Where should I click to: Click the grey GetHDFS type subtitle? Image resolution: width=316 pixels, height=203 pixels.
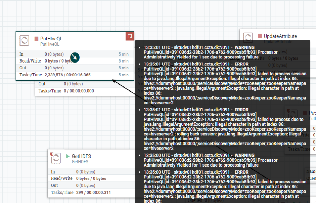(80, 162)
